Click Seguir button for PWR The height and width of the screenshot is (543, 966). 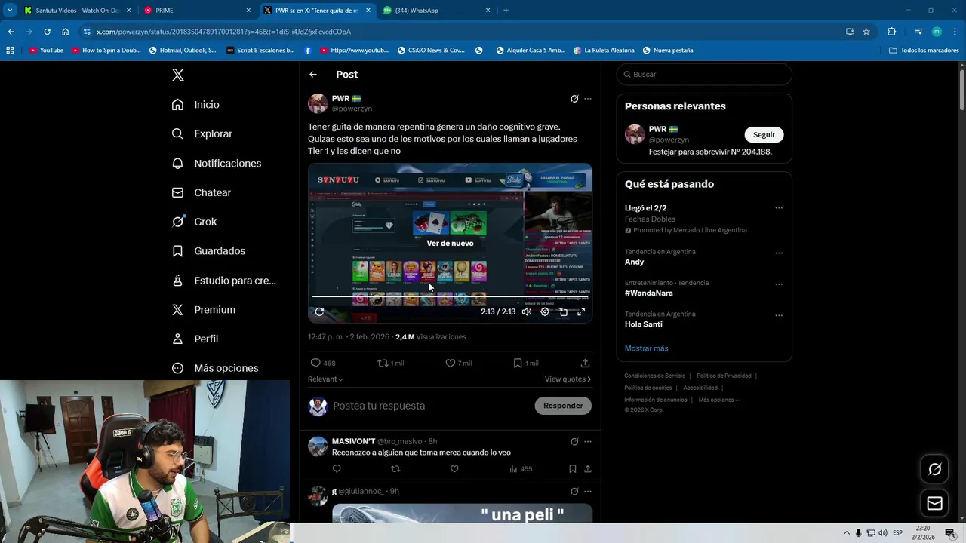click(764, 134)
